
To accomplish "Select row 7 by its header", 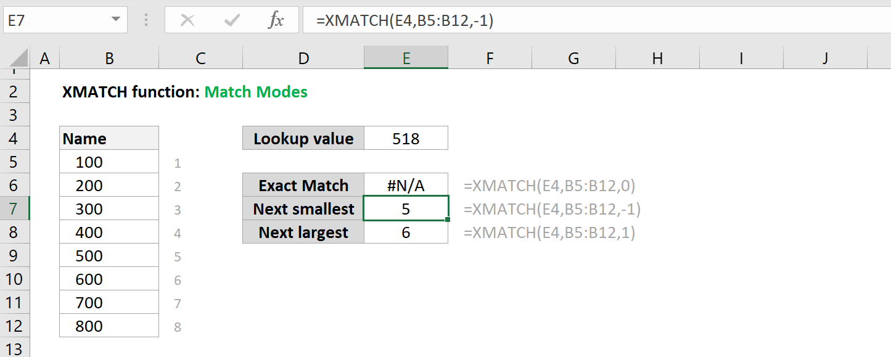I will 14,208.
